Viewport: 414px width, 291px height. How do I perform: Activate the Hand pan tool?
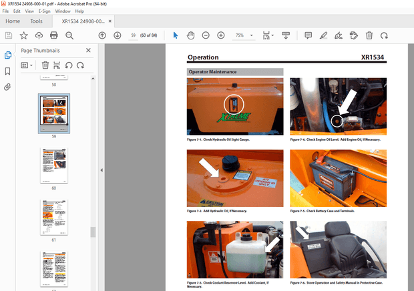[x=190, y=35]
